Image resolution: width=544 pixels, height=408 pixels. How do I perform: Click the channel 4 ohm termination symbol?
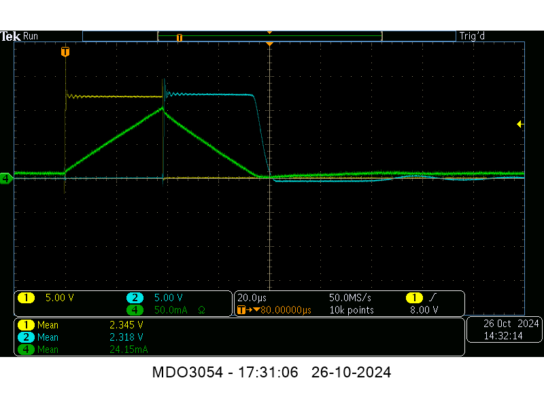201,310
